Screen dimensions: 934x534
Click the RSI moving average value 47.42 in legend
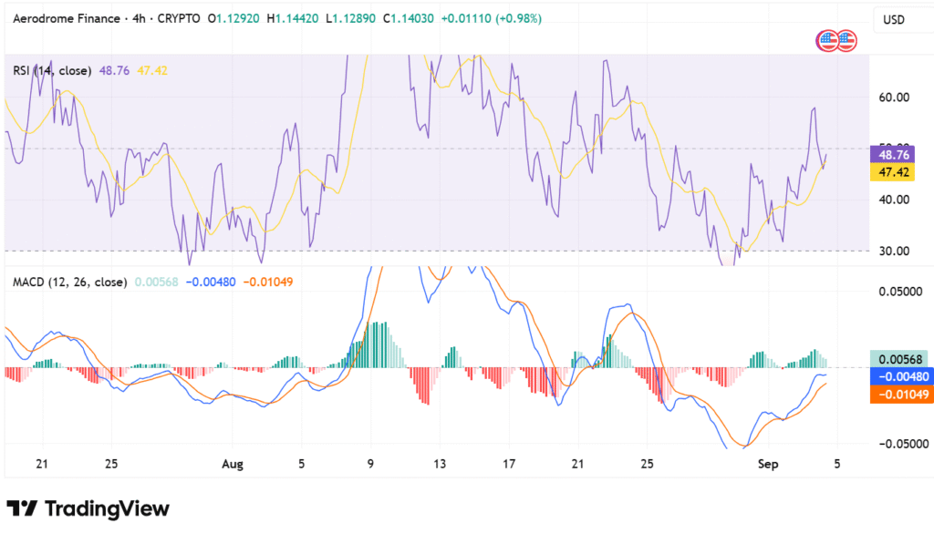click(152, 71)
